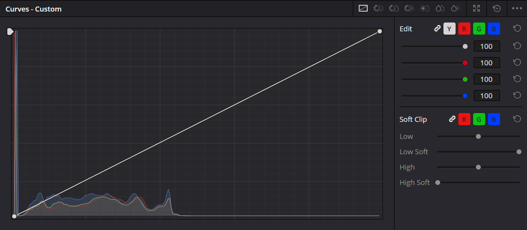Click the green intensity 100 field
This screenshot has height=230, width=527.
click(x=487, y=79)
